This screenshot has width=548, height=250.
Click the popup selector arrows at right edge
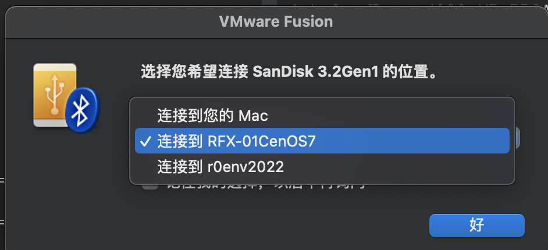tap(517, 138)
